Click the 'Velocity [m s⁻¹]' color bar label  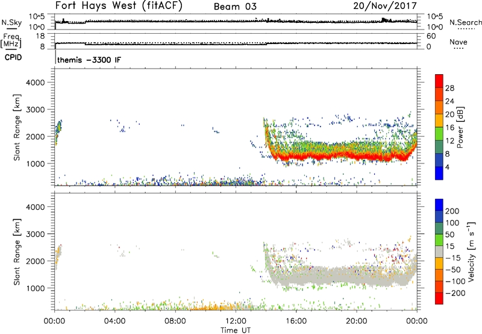coord(471,252)
